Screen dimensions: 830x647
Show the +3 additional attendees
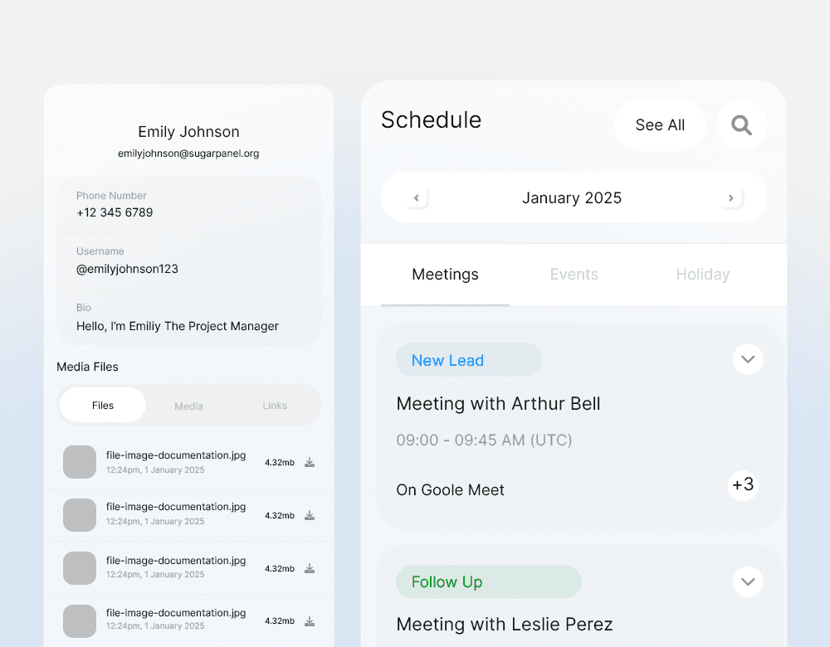click(743, 484)
